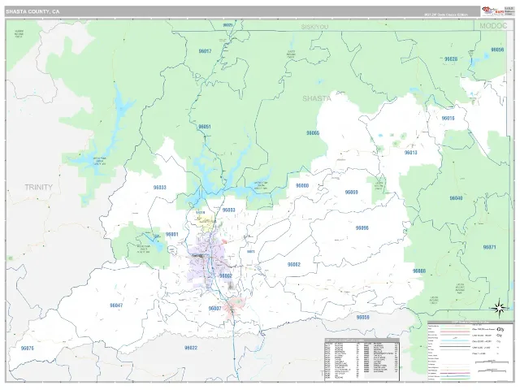Click ZIP code label 96069
The image size is (520, 390).
(352, 193)
